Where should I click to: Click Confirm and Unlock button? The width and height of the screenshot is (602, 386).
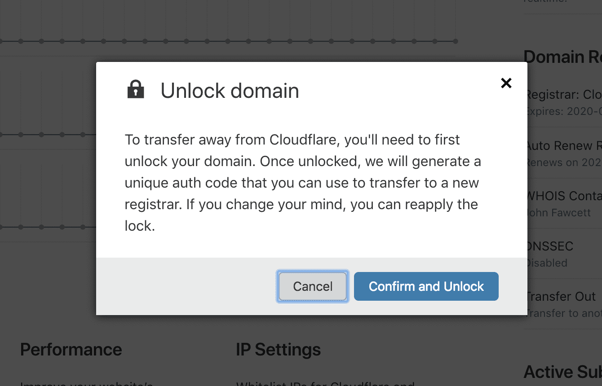point(426,286)
